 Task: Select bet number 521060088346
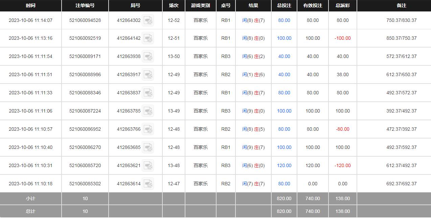click(85, 93)
